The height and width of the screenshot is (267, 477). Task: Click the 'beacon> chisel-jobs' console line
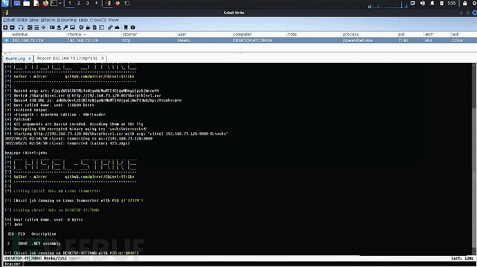(x=26, y=153)
